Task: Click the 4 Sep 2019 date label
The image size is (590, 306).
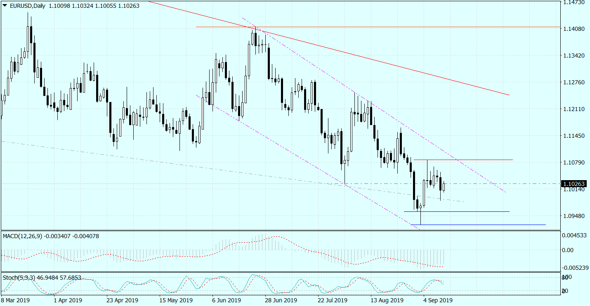Action: (437, 300)
